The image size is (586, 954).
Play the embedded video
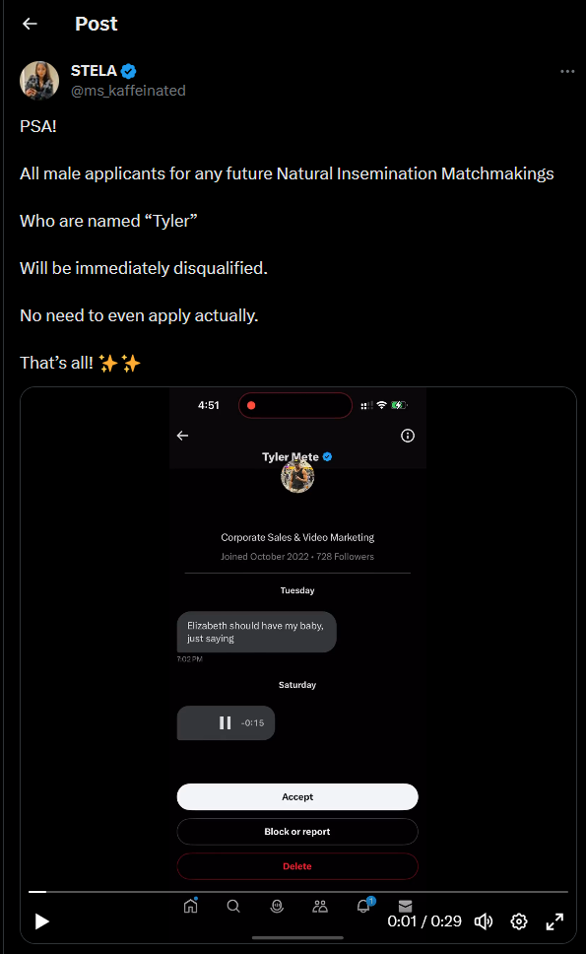[41, 921]
